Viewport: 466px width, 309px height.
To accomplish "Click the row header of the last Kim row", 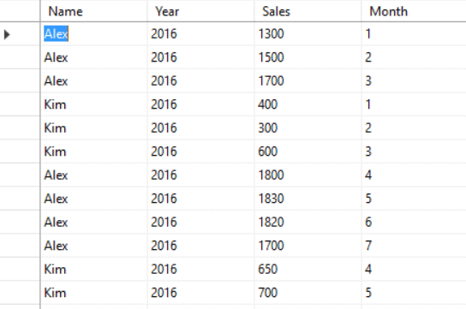I will (20, 293).
